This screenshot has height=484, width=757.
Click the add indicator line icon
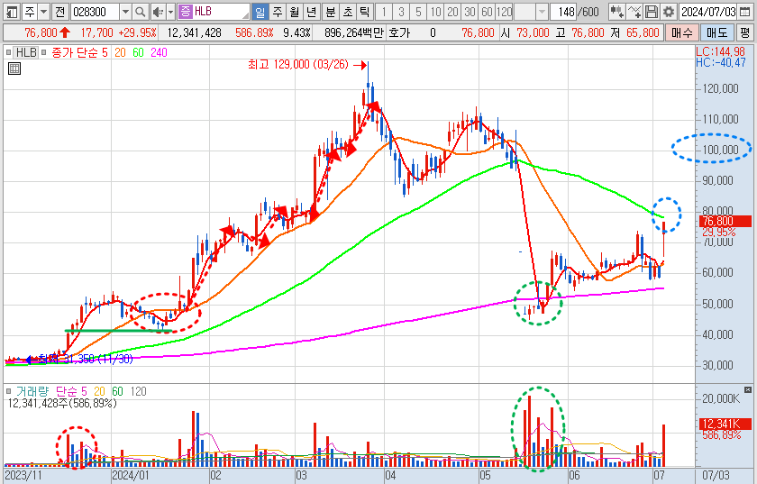(634, 12)
